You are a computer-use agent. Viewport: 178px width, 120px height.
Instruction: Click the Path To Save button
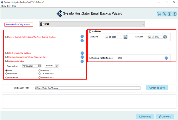157,88
